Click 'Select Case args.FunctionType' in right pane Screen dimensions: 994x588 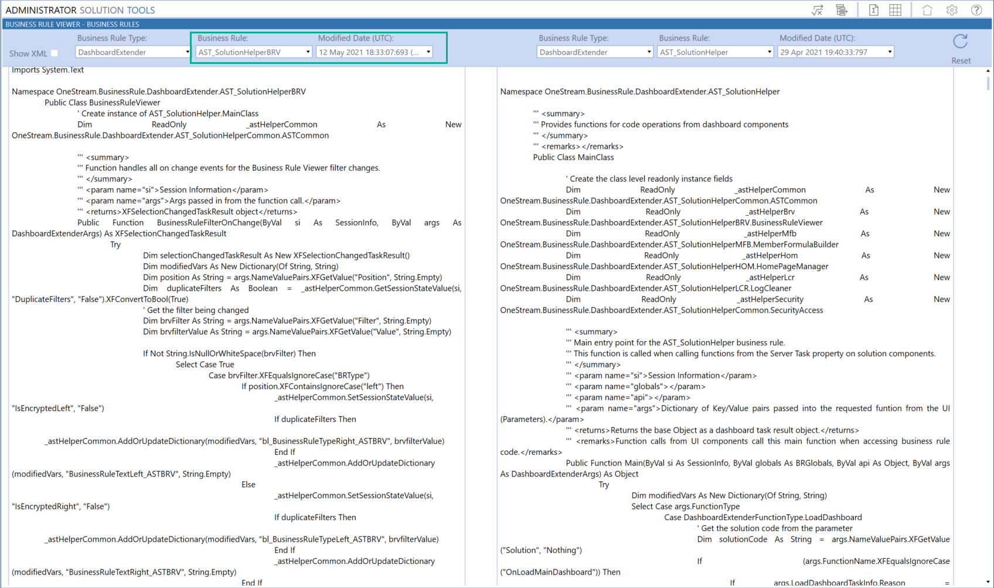pyautogui.click(x=686, y=507)
